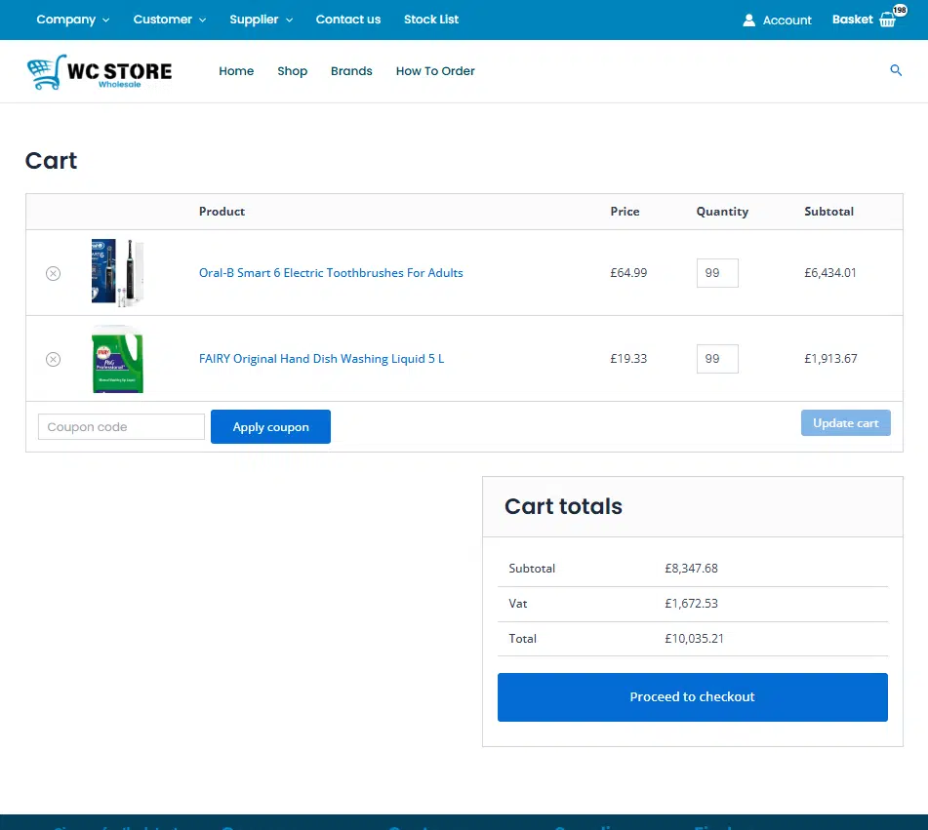Remove FAIRY dish washing liquid item

(x=54, y=359)
